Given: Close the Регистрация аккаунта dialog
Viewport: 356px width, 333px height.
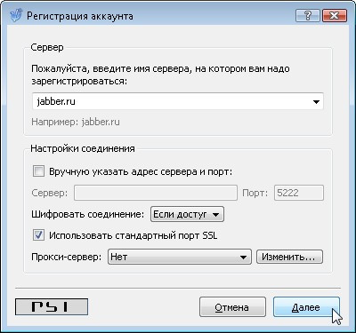Looking at the screenshot, I should coord(334,15).
